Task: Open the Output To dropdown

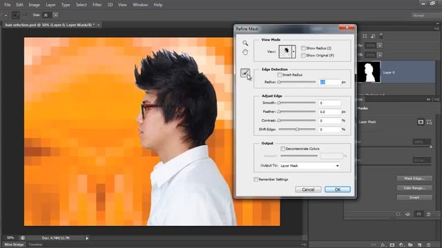Action: [310, 165]
